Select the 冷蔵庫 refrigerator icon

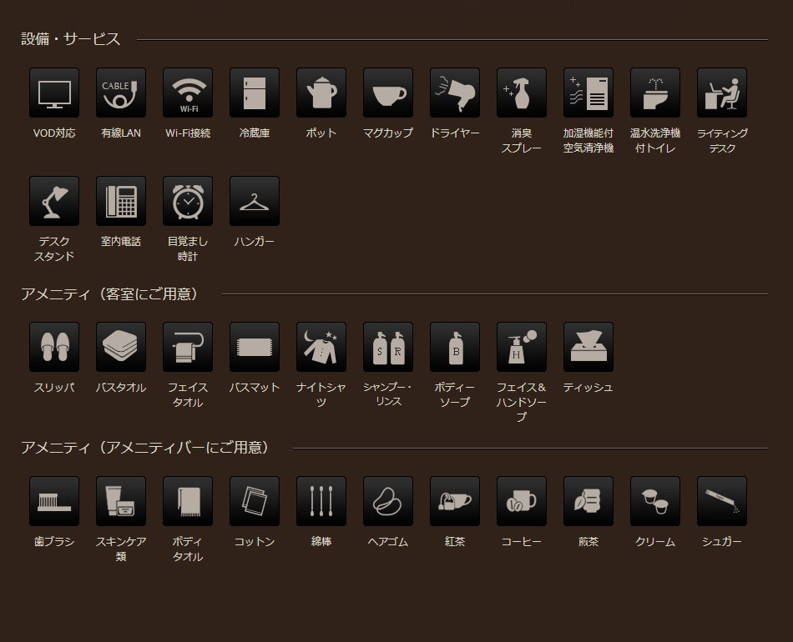tap(255, 93)
